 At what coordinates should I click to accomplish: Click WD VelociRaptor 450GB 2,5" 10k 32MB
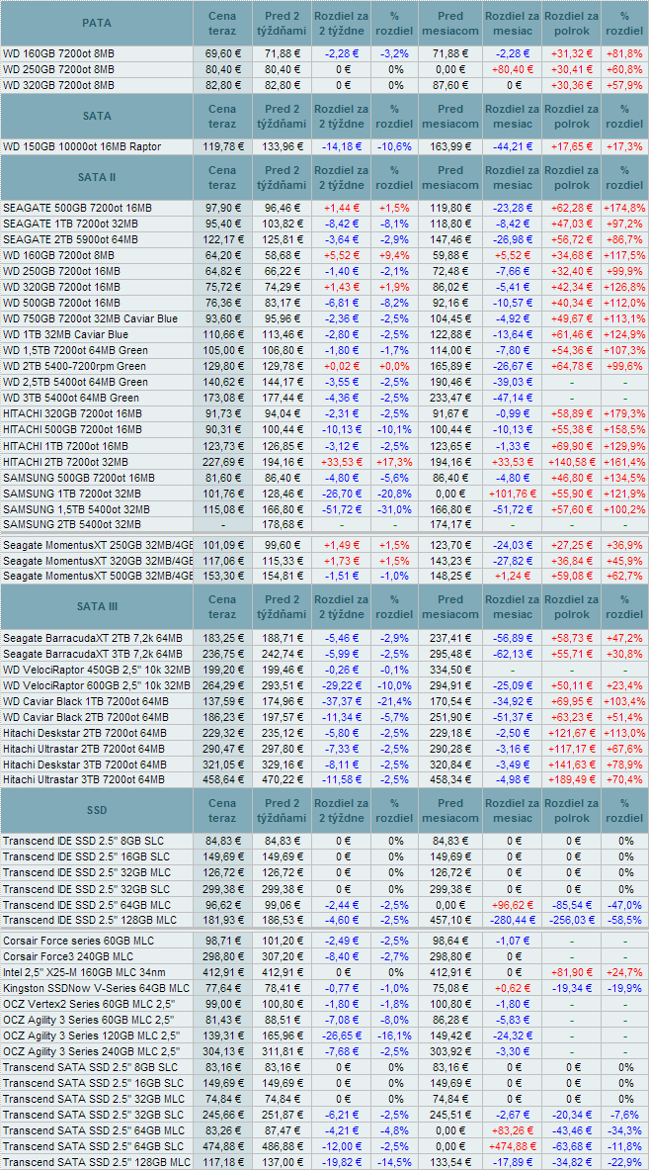pos(97,669)
